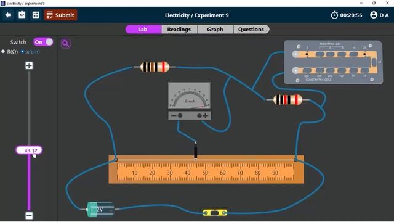Image resolution: width=394 pixels, height=222 pixels.
Task: Click the 50 mark on the ruler
Action: tap(205, 173)
